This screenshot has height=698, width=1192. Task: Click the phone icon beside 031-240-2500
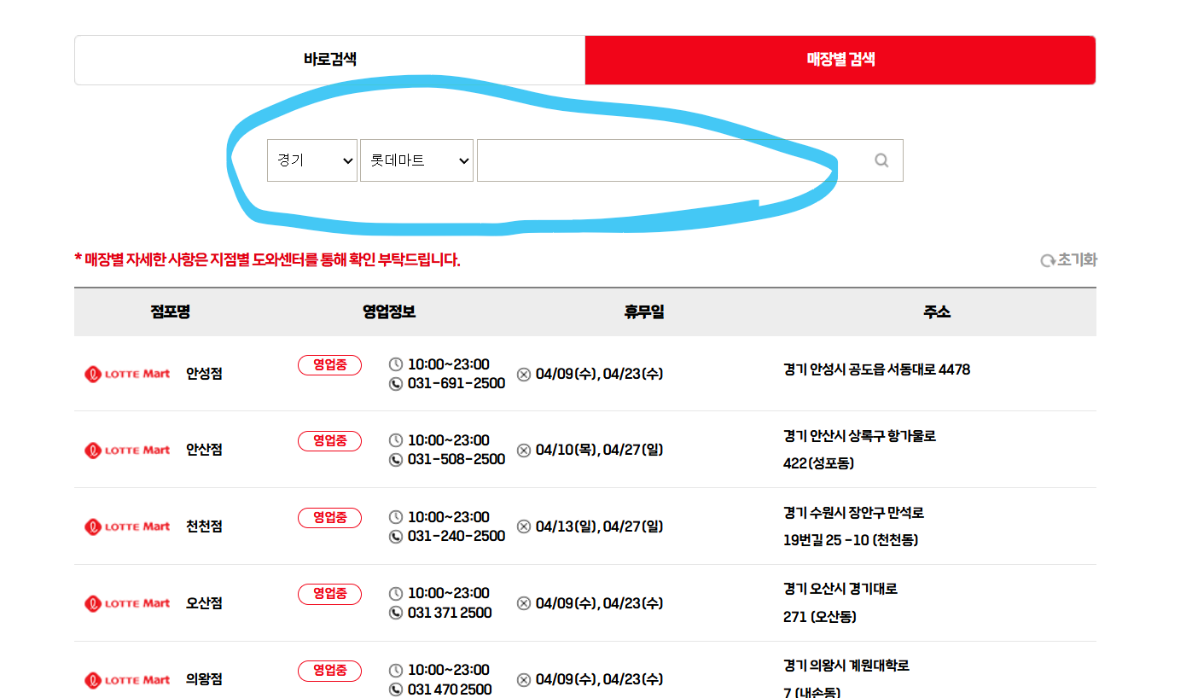396,537
